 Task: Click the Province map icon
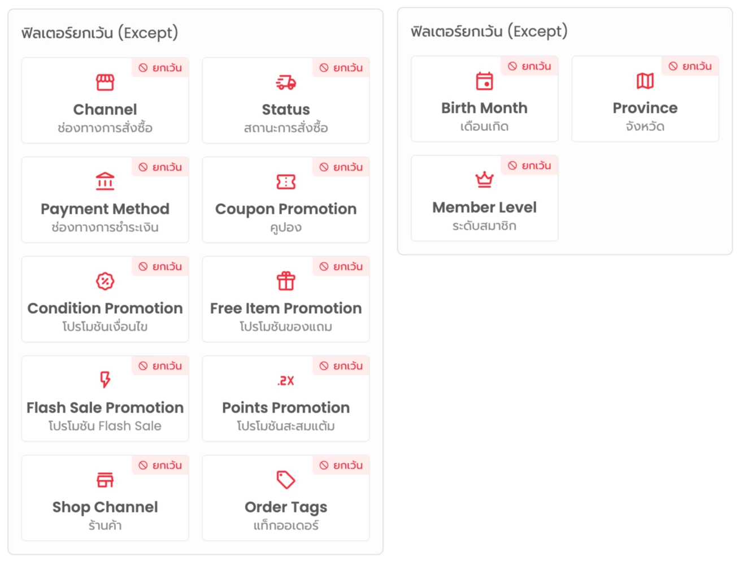645,81
